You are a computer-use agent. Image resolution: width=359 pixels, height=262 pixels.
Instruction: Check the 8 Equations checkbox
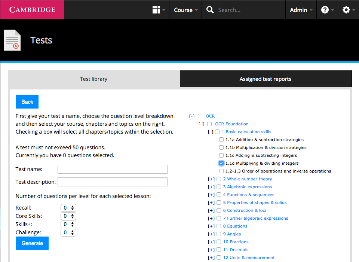(x=218, y=226)
